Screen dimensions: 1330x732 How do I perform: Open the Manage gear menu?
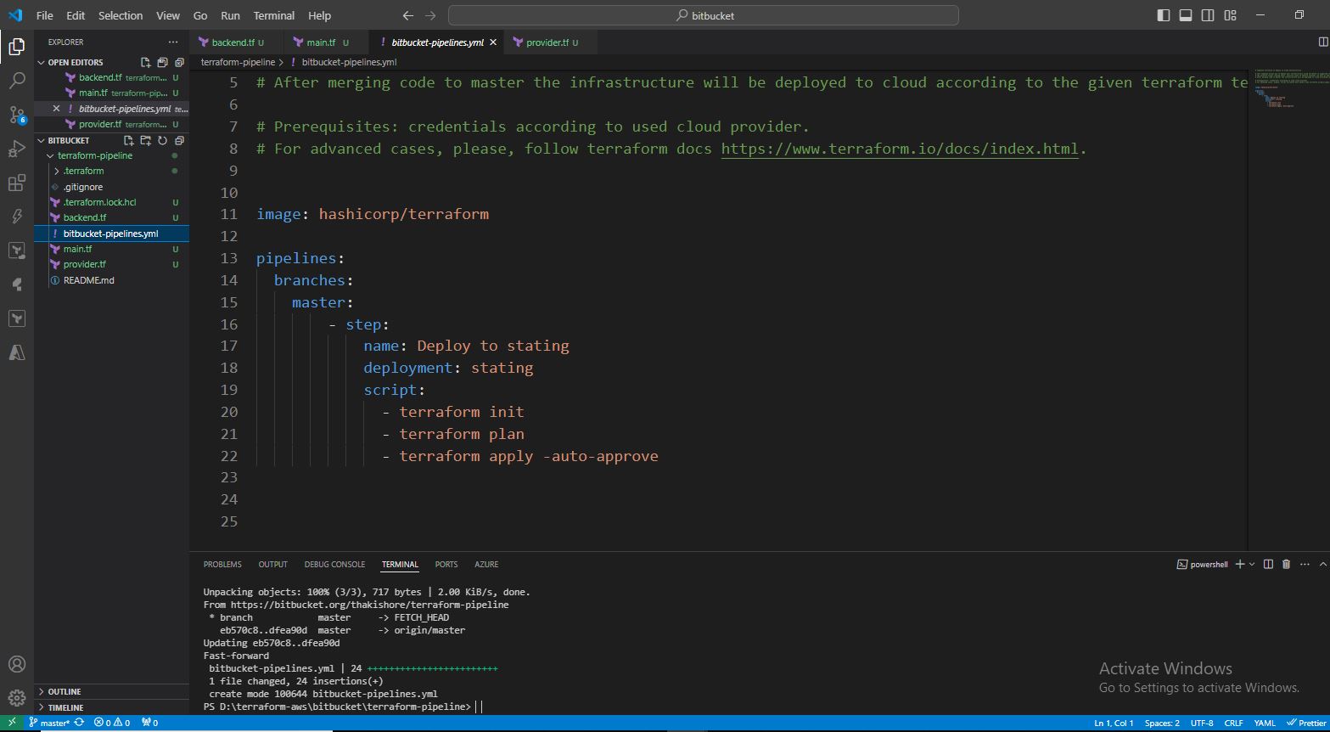(16, 698)
